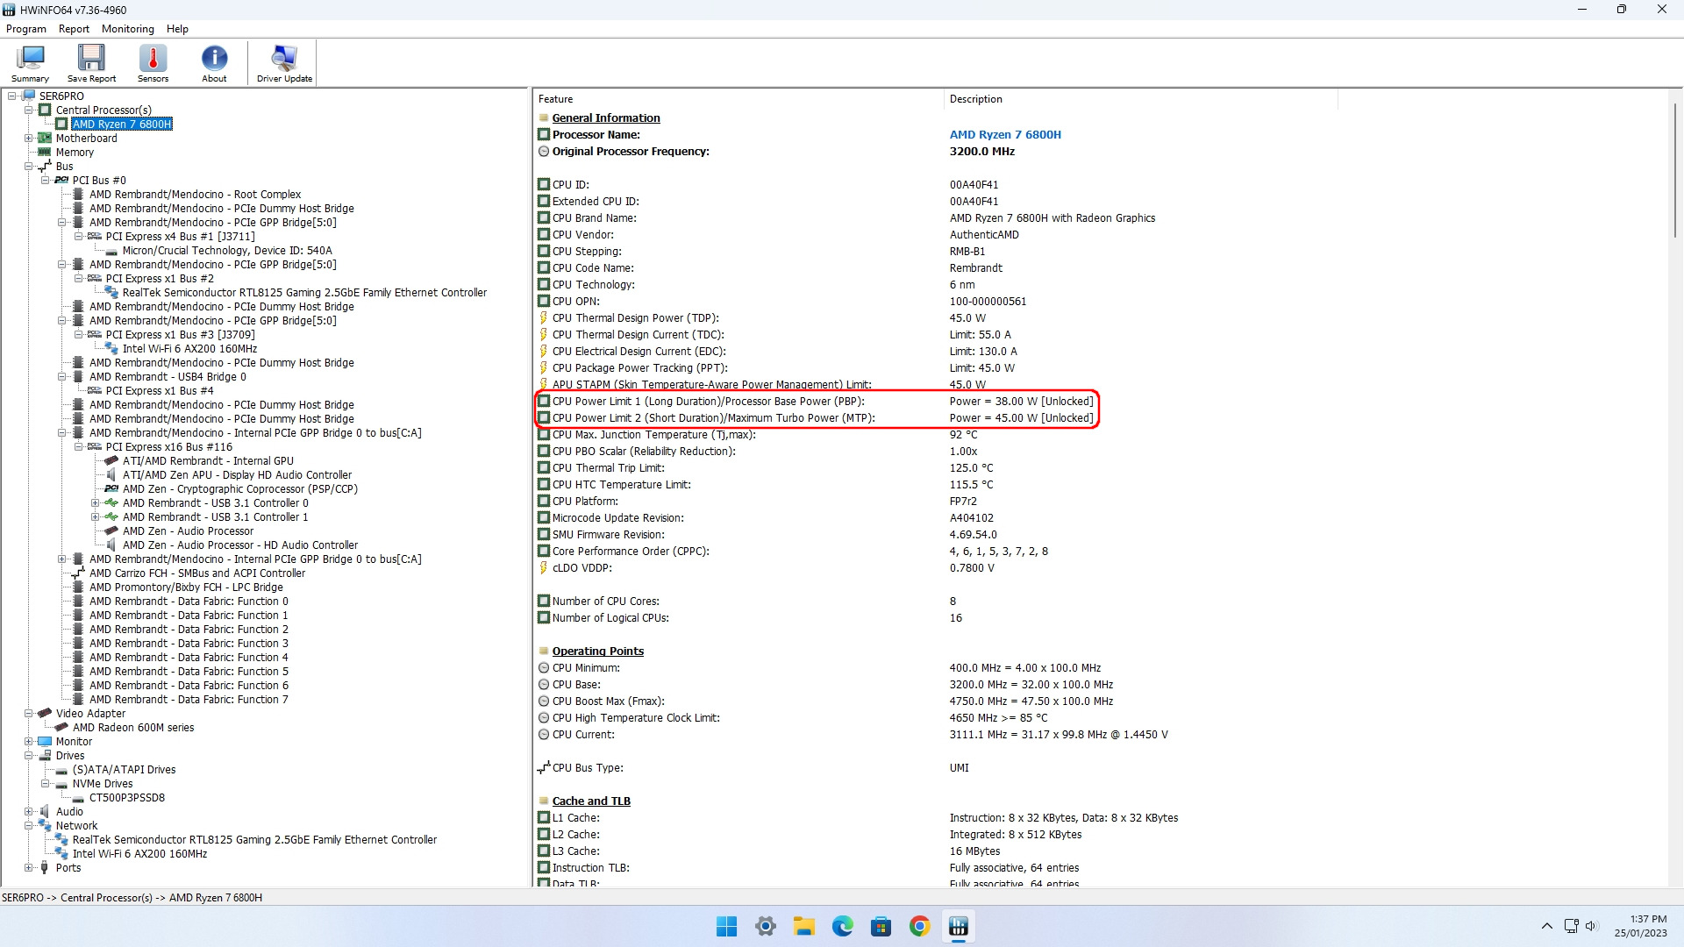Click the Ports tree icon
This screenshot has height=947, width=1684.
click(x=45, y=868)
